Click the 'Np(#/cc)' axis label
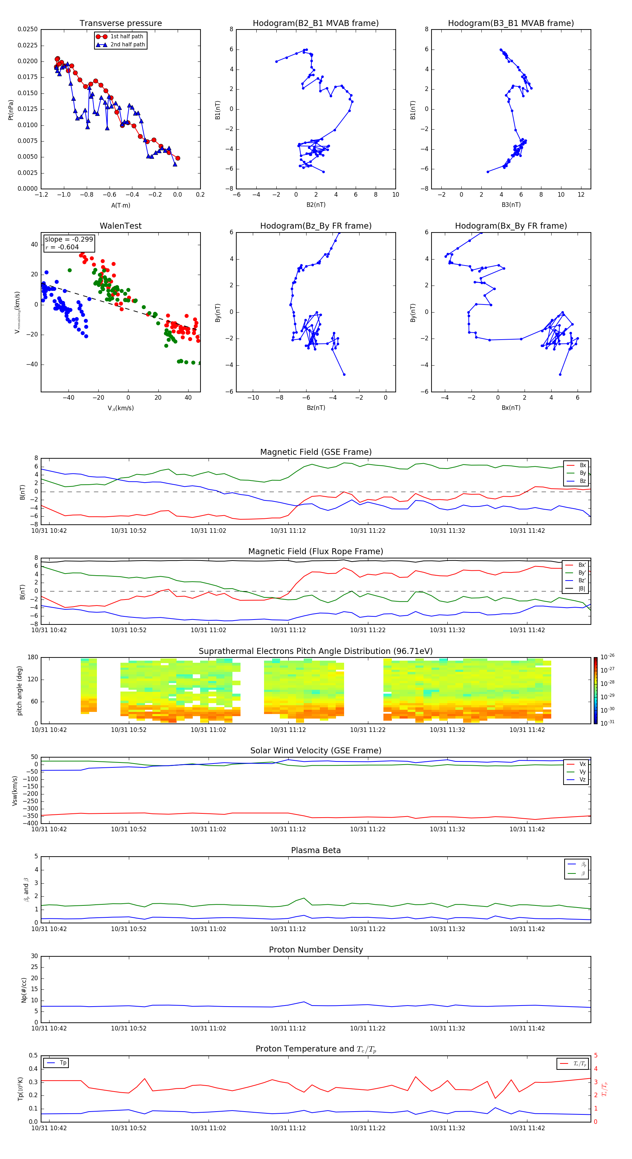Viewport: 632px width, 1159px height. (x=24, y=990)
